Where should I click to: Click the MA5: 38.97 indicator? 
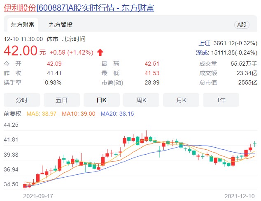[42, 114]
